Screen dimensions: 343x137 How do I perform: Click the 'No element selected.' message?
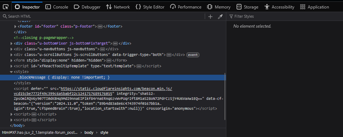pyautogui.click(x=252, y=26)
